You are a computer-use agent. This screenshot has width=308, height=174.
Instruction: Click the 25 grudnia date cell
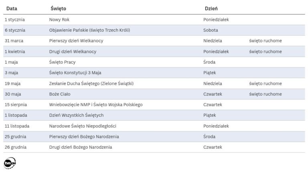pos(16,137)
